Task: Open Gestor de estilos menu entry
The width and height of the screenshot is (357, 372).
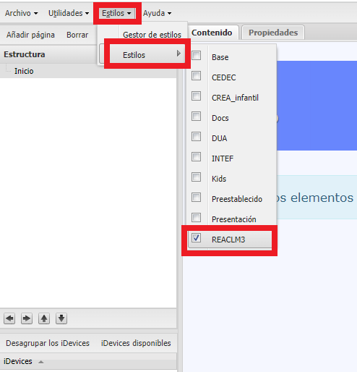Action: 152,35
